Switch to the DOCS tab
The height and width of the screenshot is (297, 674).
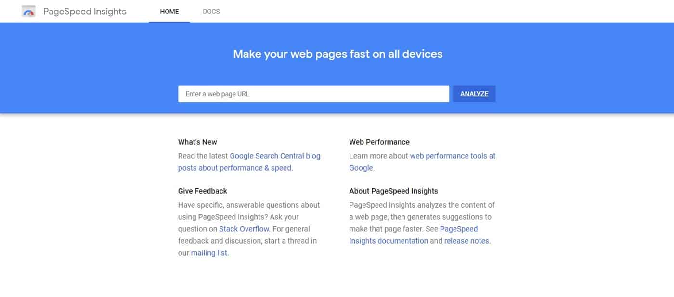click(x=211, y=11)
